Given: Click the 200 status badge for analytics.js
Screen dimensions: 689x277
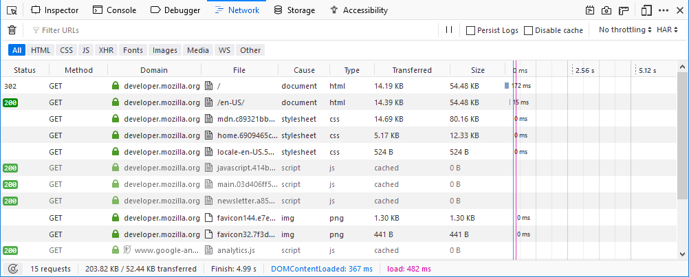Looking at the screenshot, I should click(10, 251).
